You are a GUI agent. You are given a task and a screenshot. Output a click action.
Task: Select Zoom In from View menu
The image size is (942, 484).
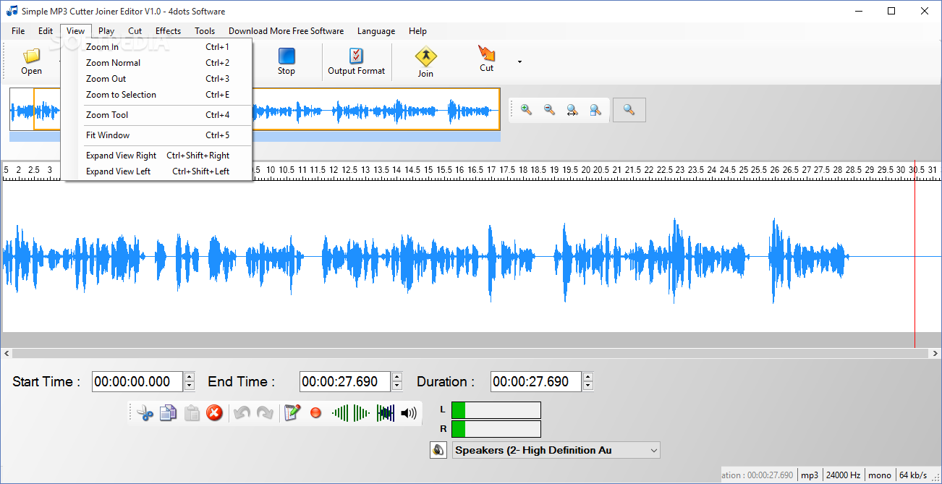157,47
